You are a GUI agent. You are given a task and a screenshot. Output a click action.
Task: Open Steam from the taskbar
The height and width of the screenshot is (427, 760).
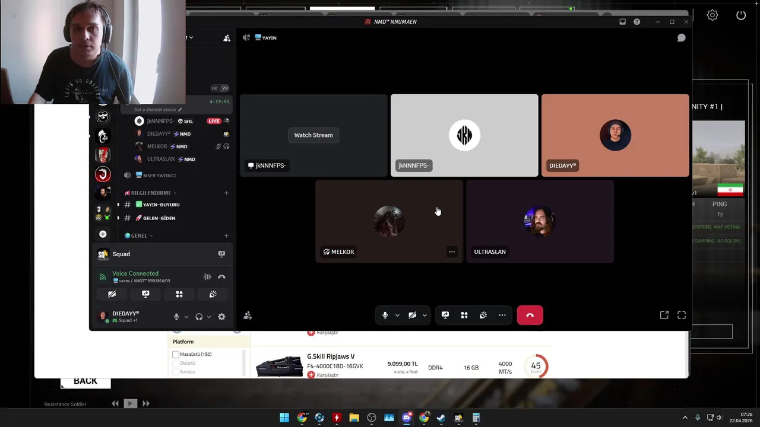441,418
